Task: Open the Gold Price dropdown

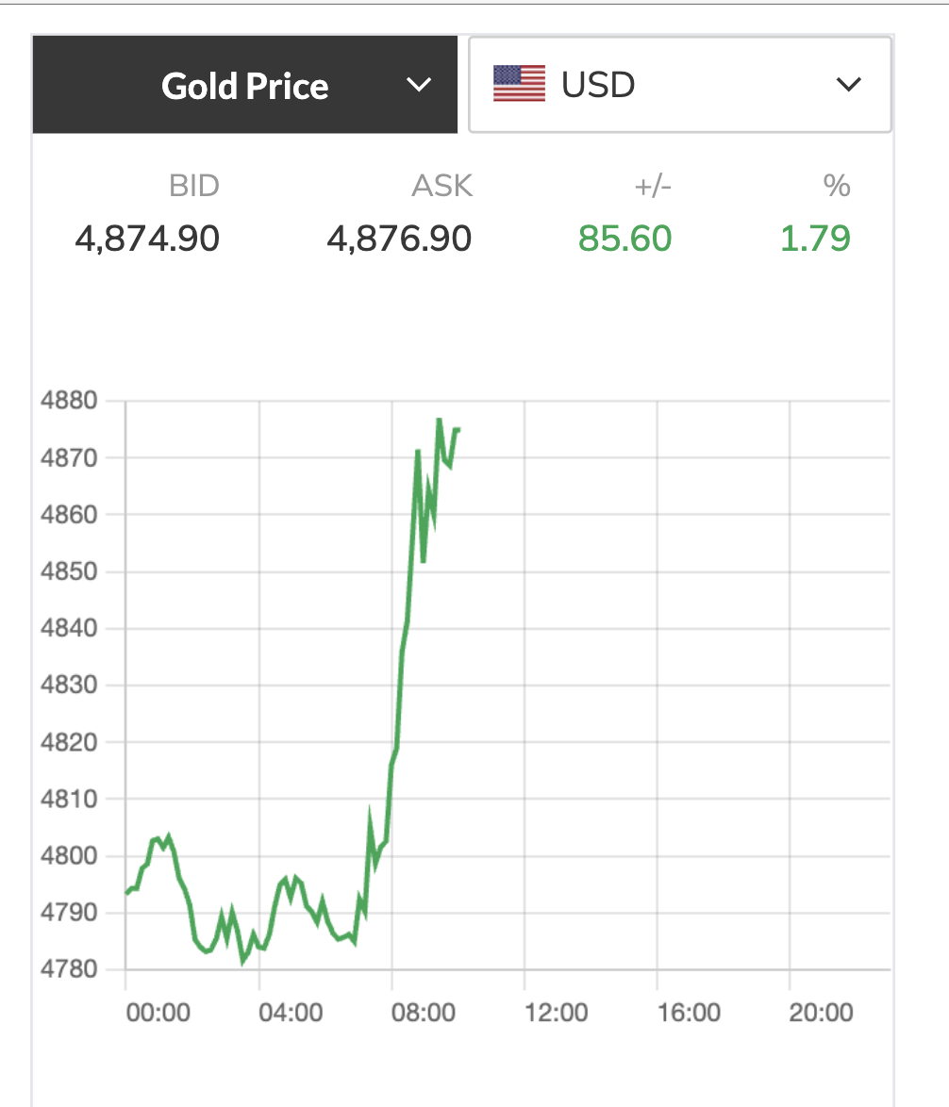Action: 245,86
